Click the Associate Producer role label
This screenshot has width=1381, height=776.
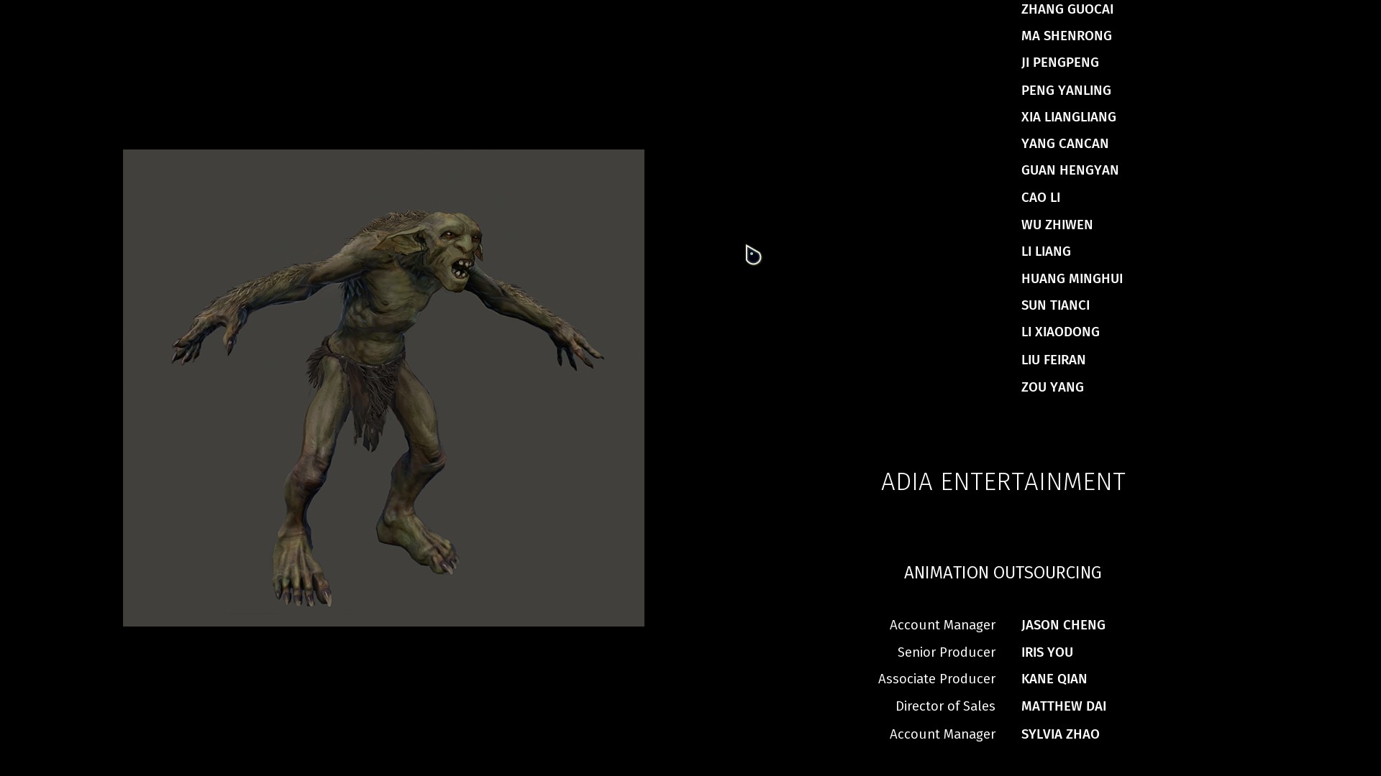click(936, 679)
